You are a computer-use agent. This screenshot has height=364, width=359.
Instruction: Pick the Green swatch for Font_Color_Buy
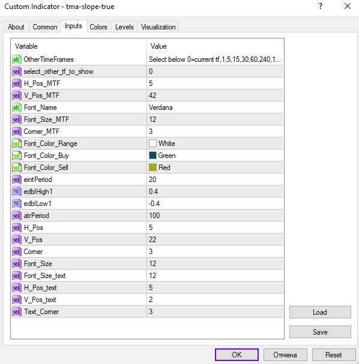[152, 156]
